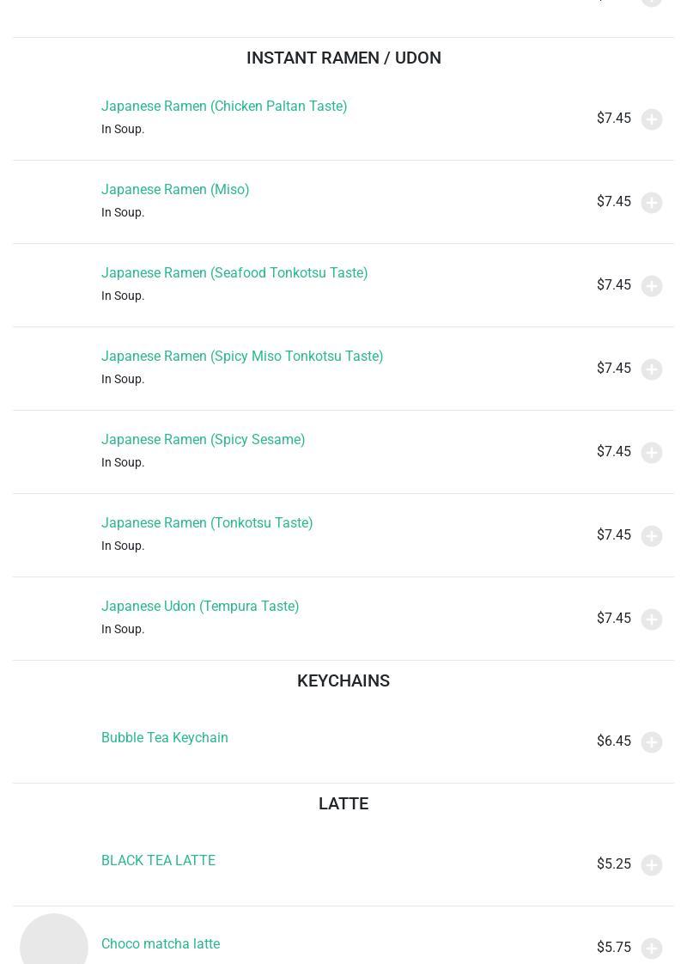
Task: Click plus icon for Seafood Tonkotsu Taste ramen
Action: (x=651, y=285)
